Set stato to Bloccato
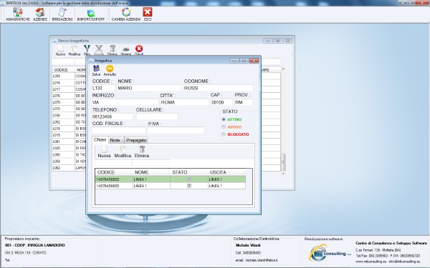The width and height of the screenshot is (430, 268). (x=224, y=134)
